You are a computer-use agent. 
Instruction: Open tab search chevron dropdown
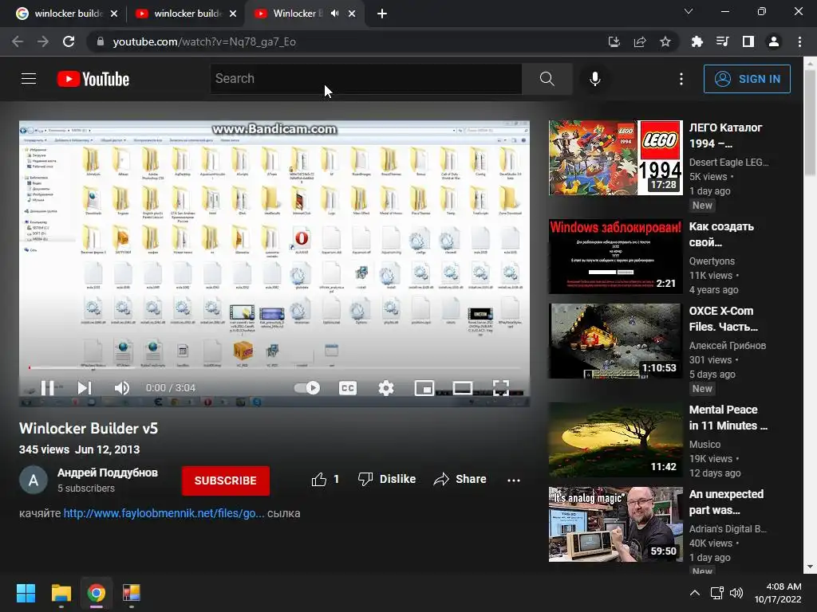(x=689, y=11)
